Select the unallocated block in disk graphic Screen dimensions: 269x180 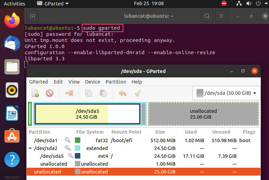203,114
